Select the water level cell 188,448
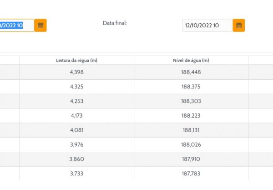The width and height of the screenshot is (273, 190). pos(191,72)
